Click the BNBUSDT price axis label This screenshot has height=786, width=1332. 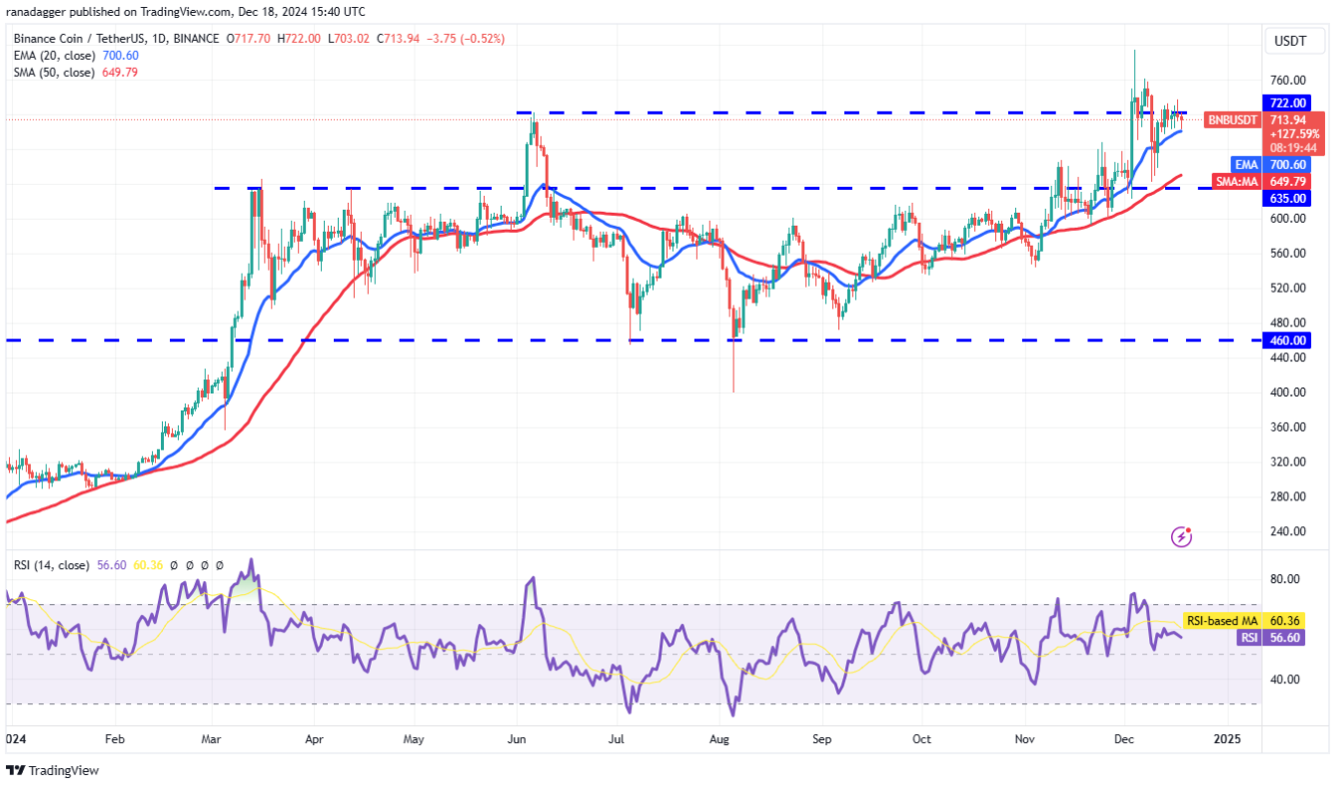[1232, 118]
